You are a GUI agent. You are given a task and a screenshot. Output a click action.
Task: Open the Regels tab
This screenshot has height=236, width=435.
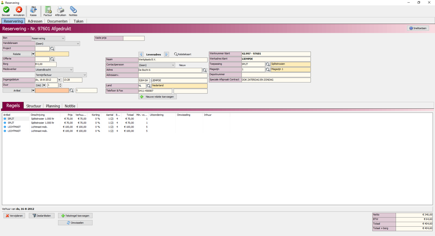(x=13, y=106)
